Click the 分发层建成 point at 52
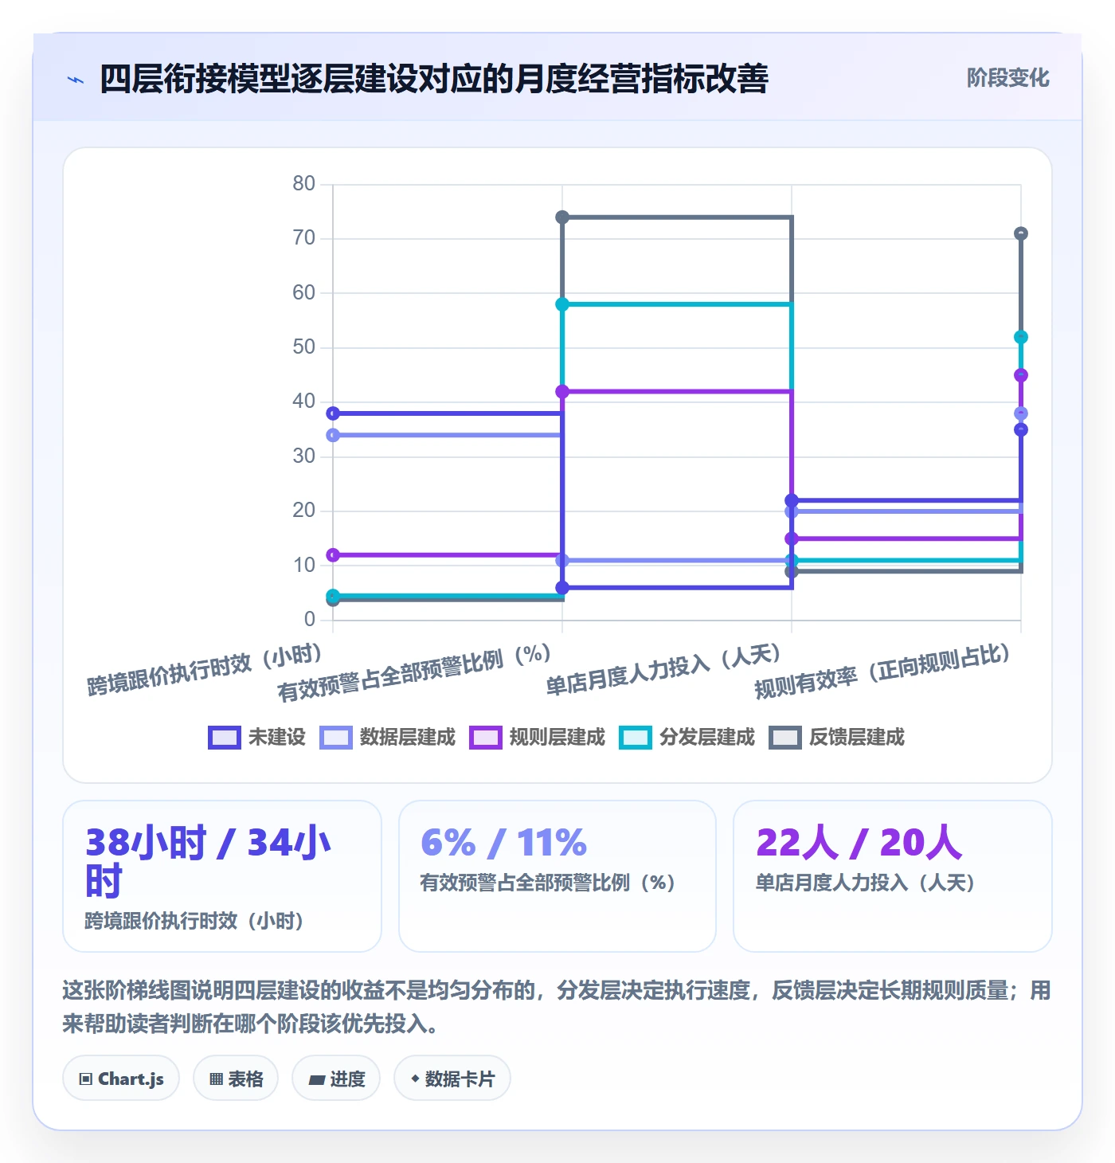 click(x=1021, y=337)
